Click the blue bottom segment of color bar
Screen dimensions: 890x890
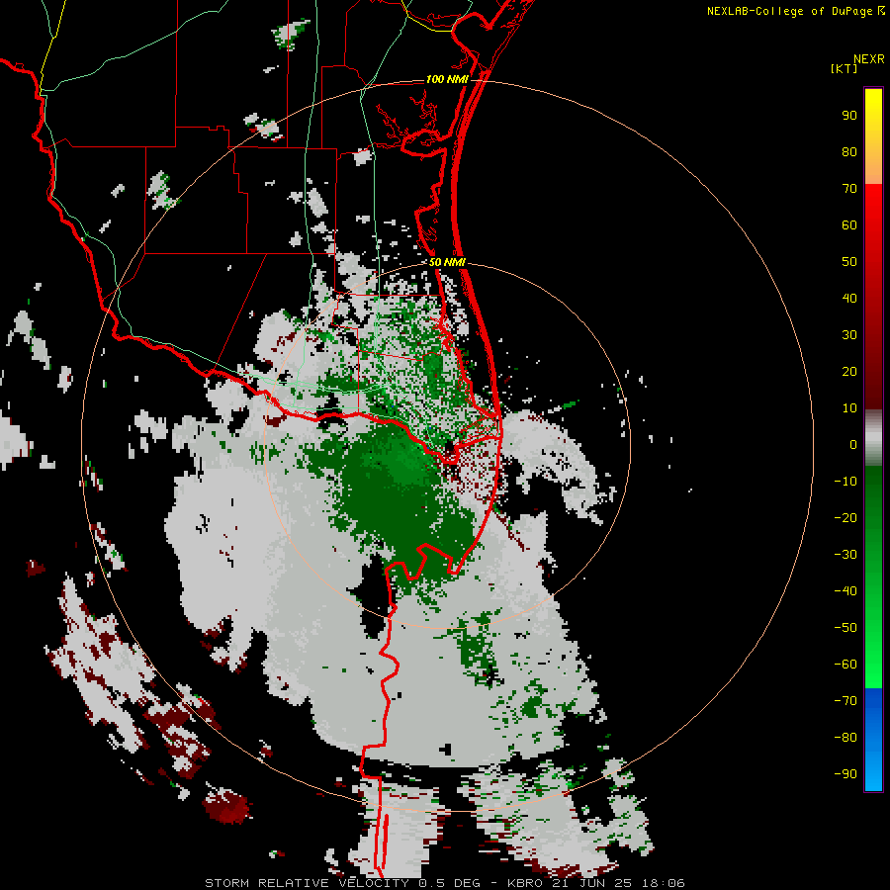click(873, 739)
